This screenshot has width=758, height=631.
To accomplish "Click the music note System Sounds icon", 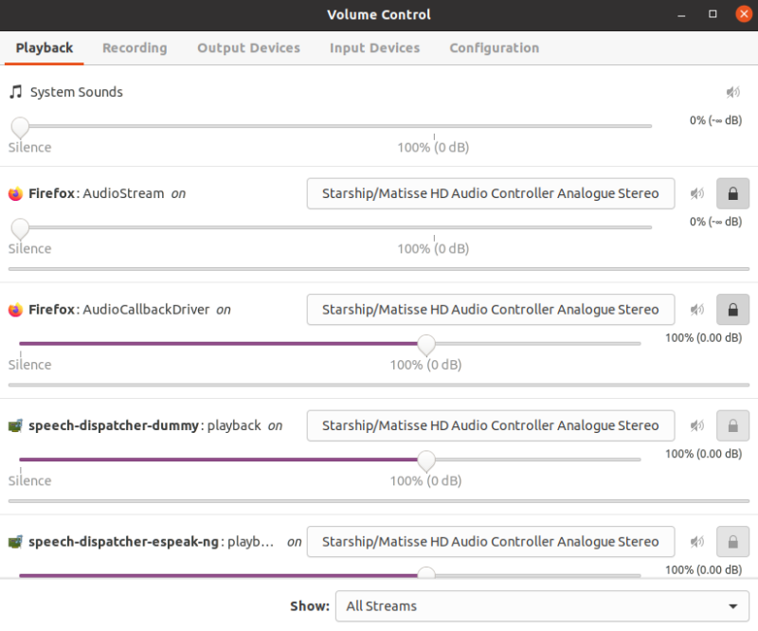I will 16,91.
